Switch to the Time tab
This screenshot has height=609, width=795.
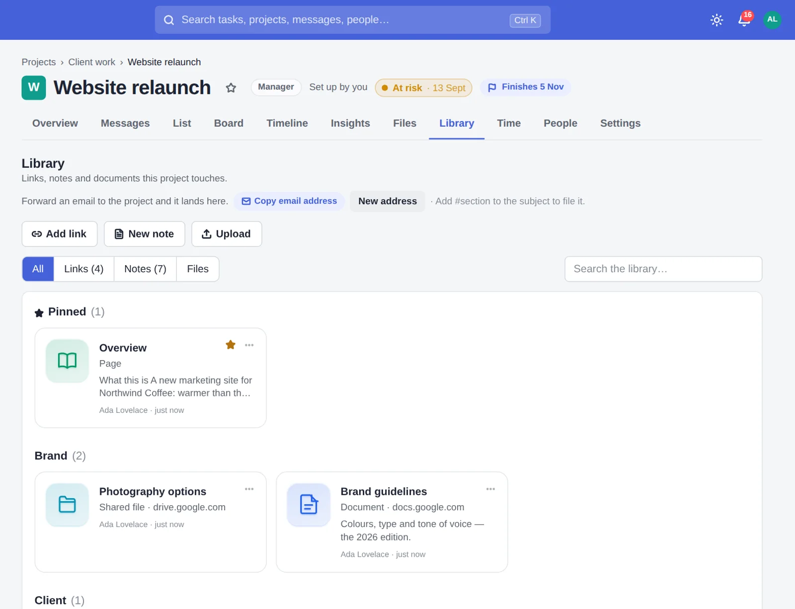[x=509, y=123]
